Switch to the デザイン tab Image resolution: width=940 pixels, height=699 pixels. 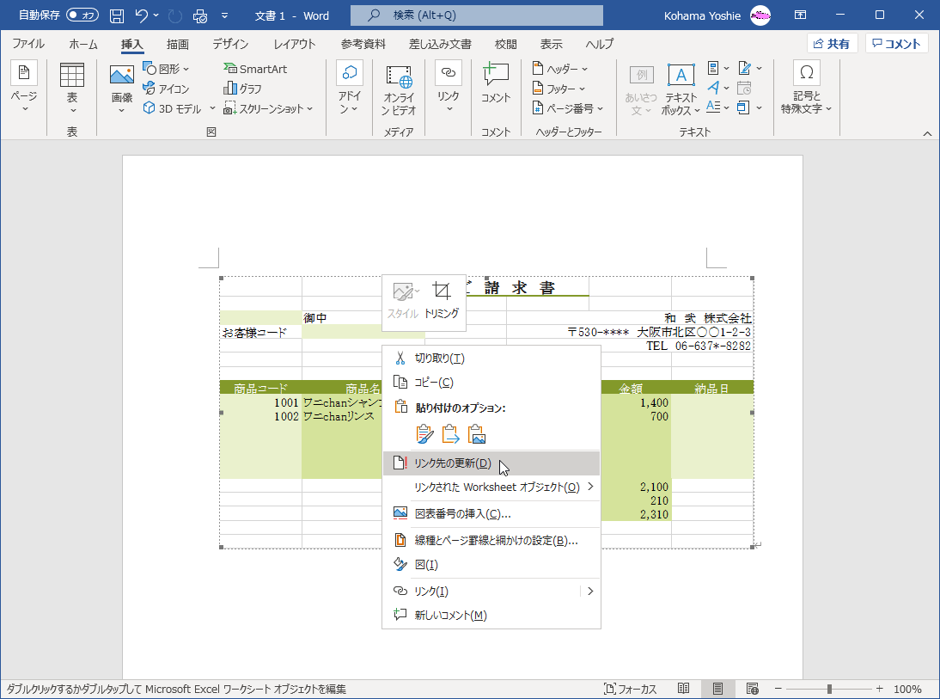click(230, 44)
